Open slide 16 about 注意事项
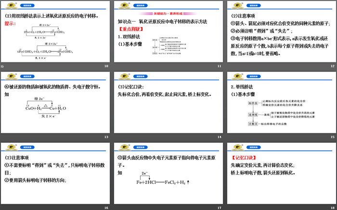337x210 pixels. 56,175
